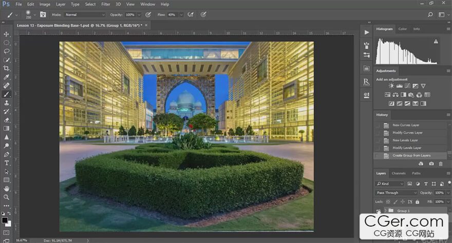Viewport: 452px width, 243px height.
Task: Select the Hand tool
Action: 6,189
